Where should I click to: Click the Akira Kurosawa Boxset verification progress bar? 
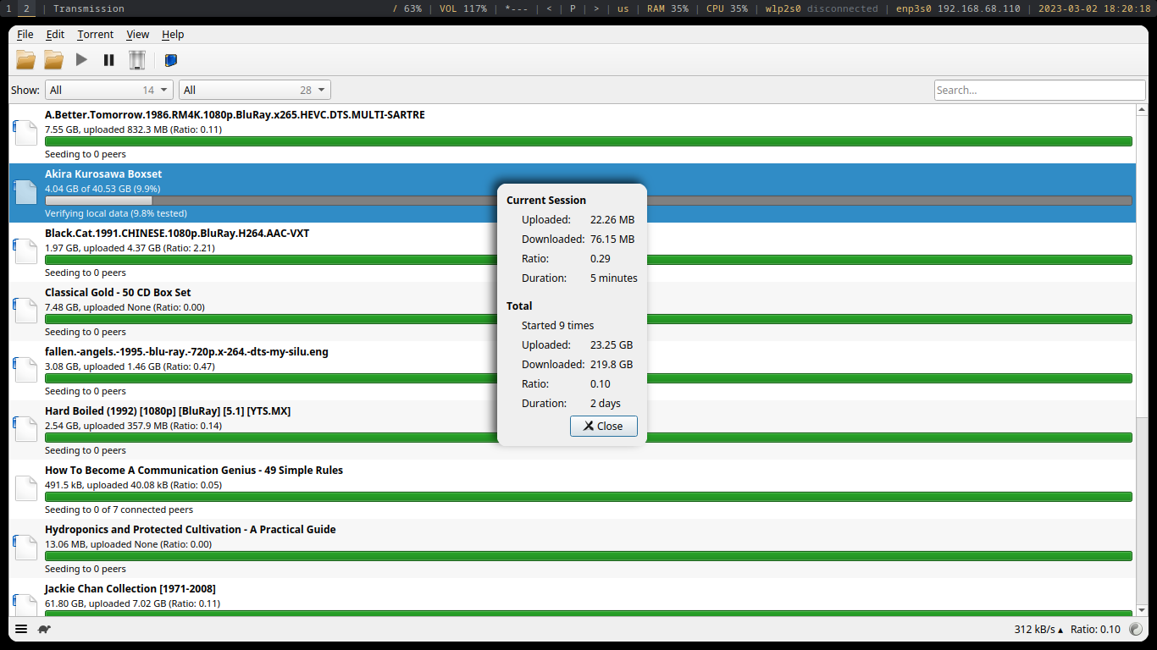[x=589, y=201]
